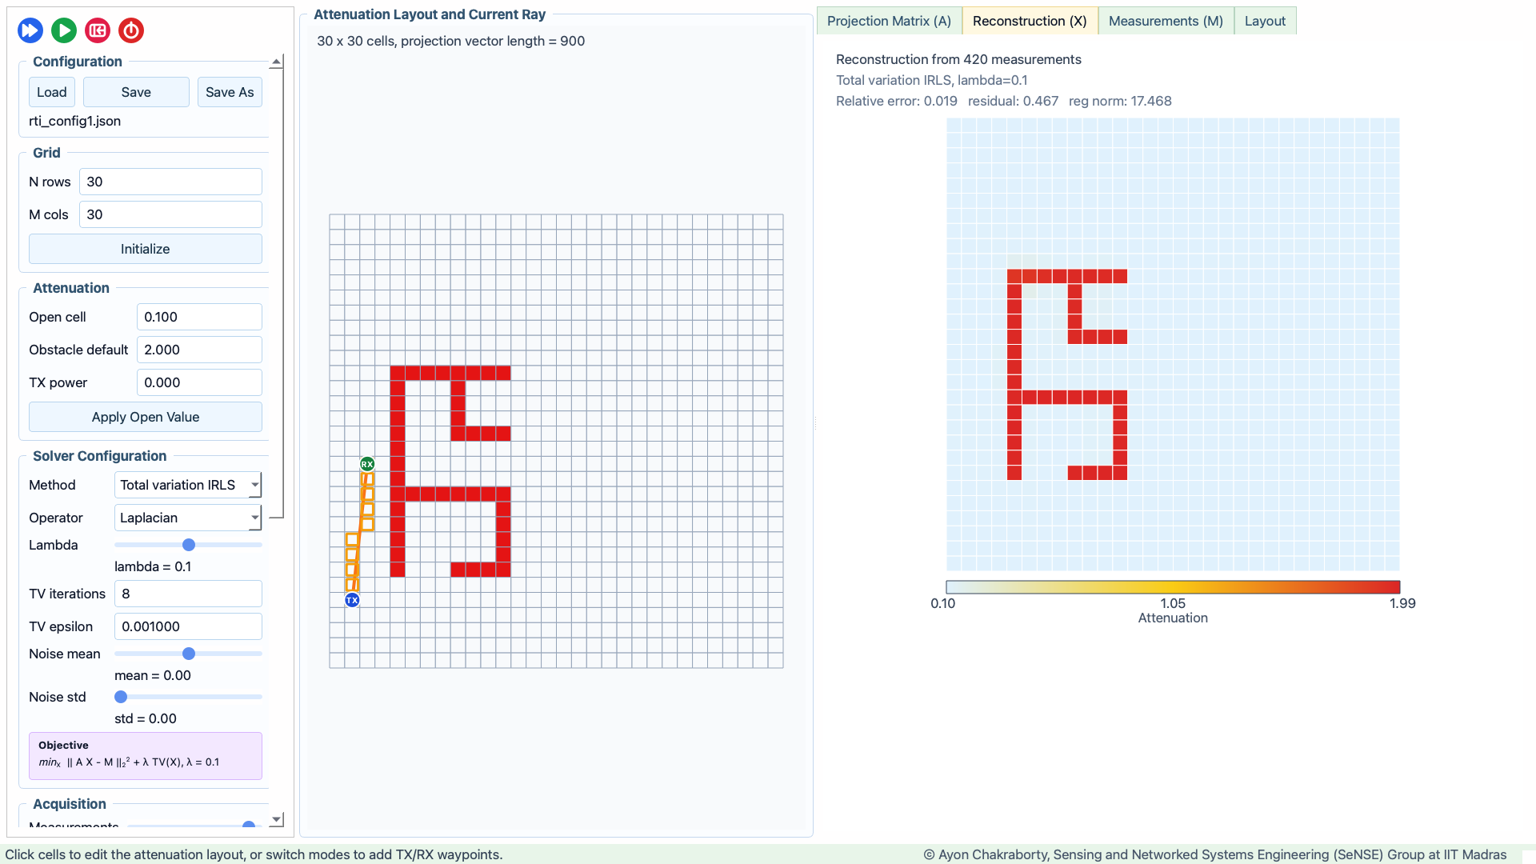Click the pink reset-to-start icon
The height and width of the screenshot is (864, 1536).
click(x=98, y=30)
